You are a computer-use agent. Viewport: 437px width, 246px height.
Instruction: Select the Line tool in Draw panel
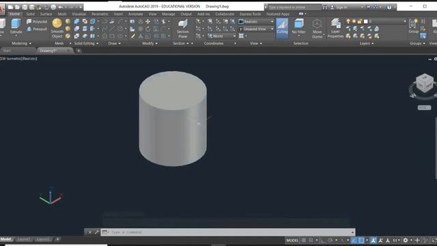(x=112, y=29)
